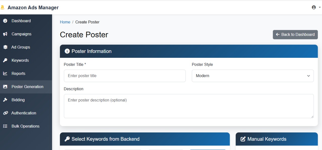The width and height of the screenshot is (322, 150).
Task: Click into the Description text area
Action: point(189,106)
